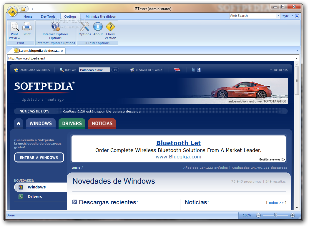This screenshot has height=227, width=309.
Task: Click the Buscar magnifier icon
Action: point(62,70)
